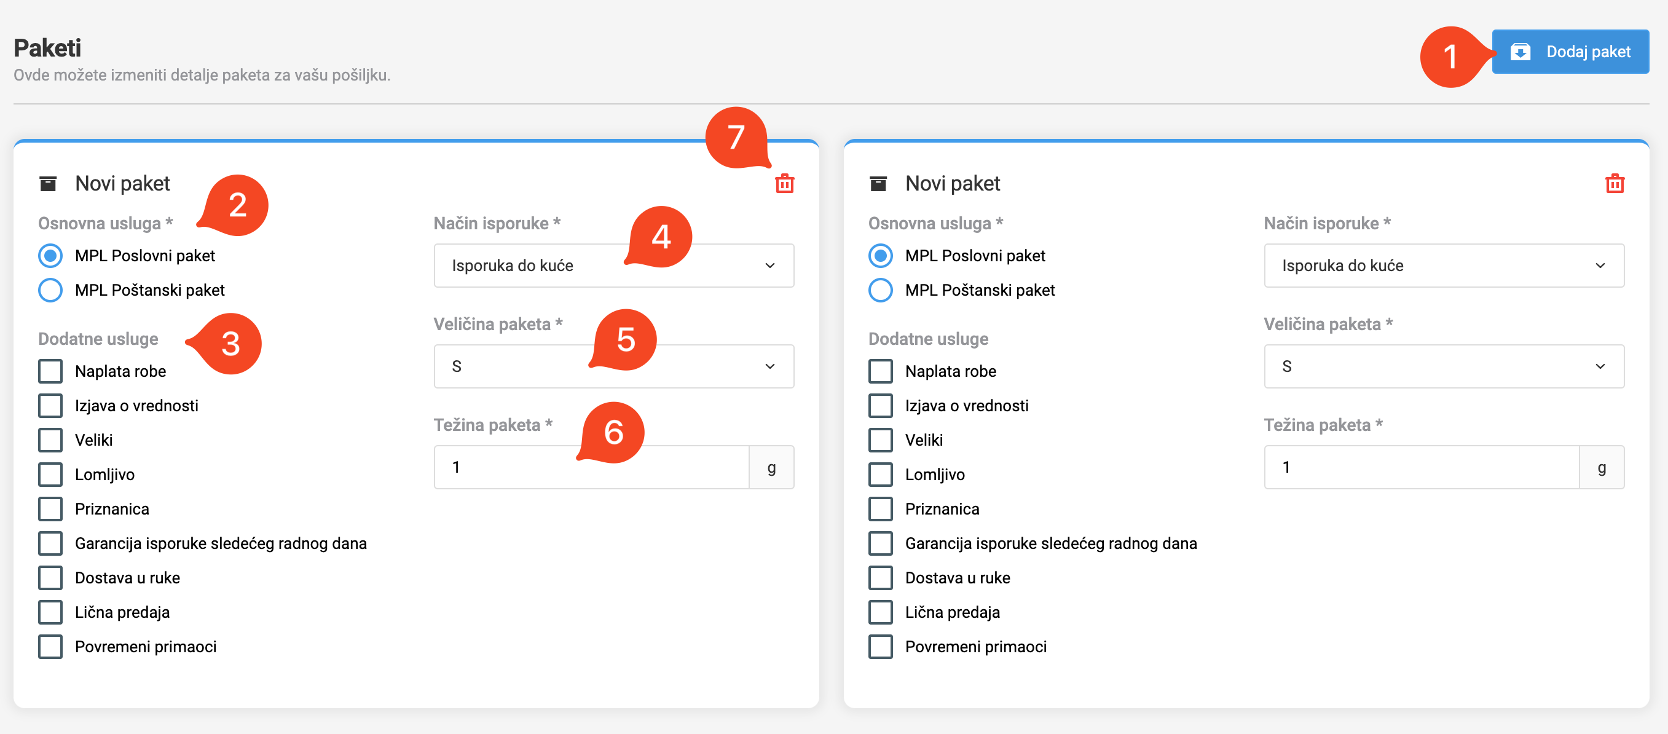Screen dimensions: 1668x734
Task: Expand Veličina paketa dropdown in second package
Action: click(x=1443, y=366)
